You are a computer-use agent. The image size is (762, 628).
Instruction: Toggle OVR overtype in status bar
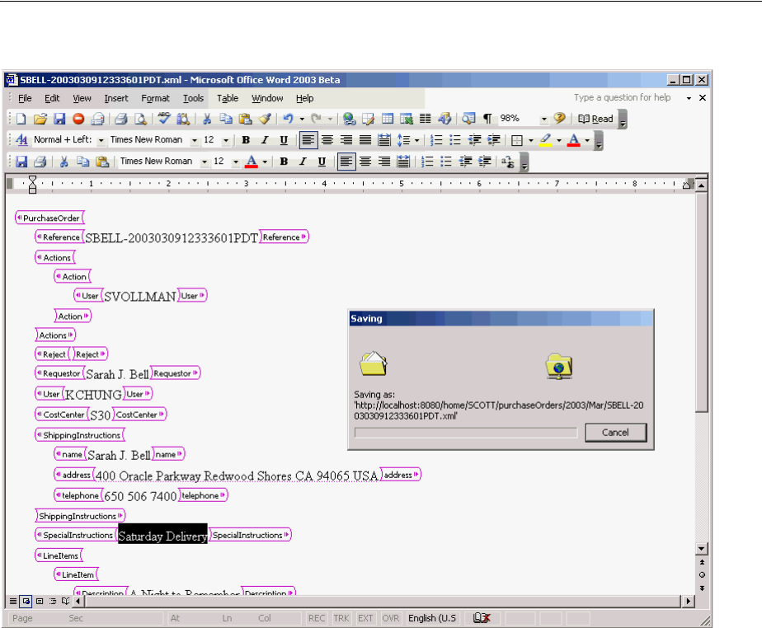coord(390,618)
